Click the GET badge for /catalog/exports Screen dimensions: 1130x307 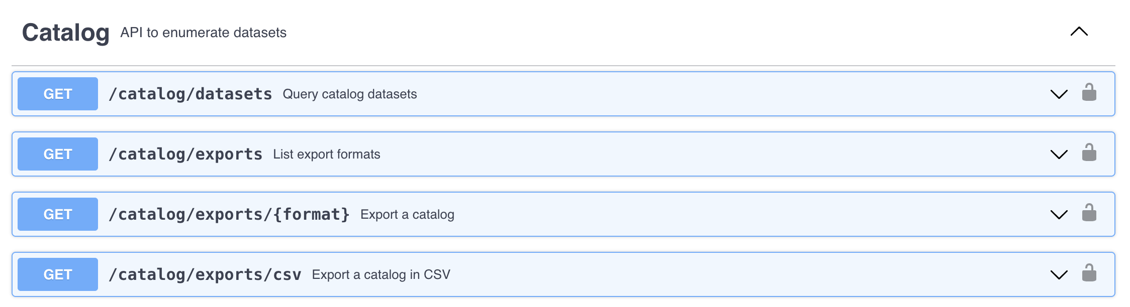click(x=58, y=154)
